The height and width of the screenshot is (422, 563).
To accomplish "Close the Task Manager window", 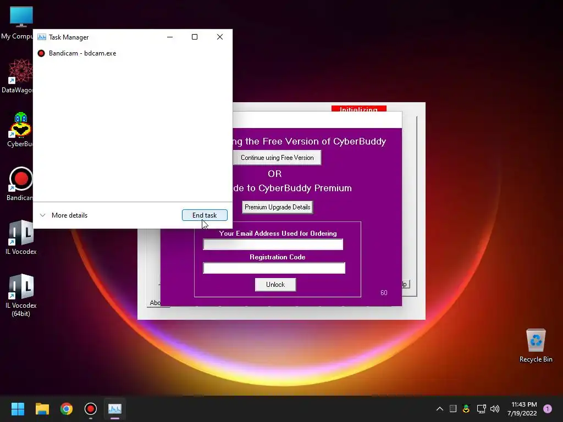I will pyautogui.click(x=220, y=37).
